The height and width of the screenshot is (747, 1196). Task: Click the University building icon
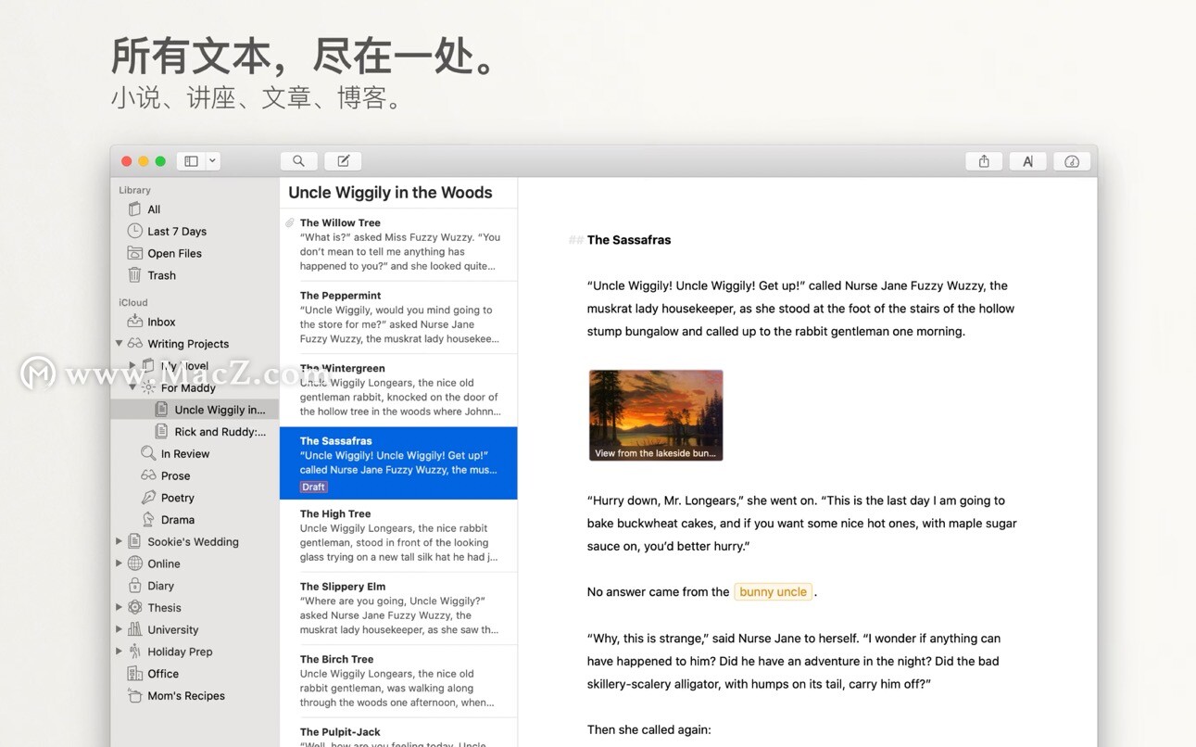coord(135,629)
